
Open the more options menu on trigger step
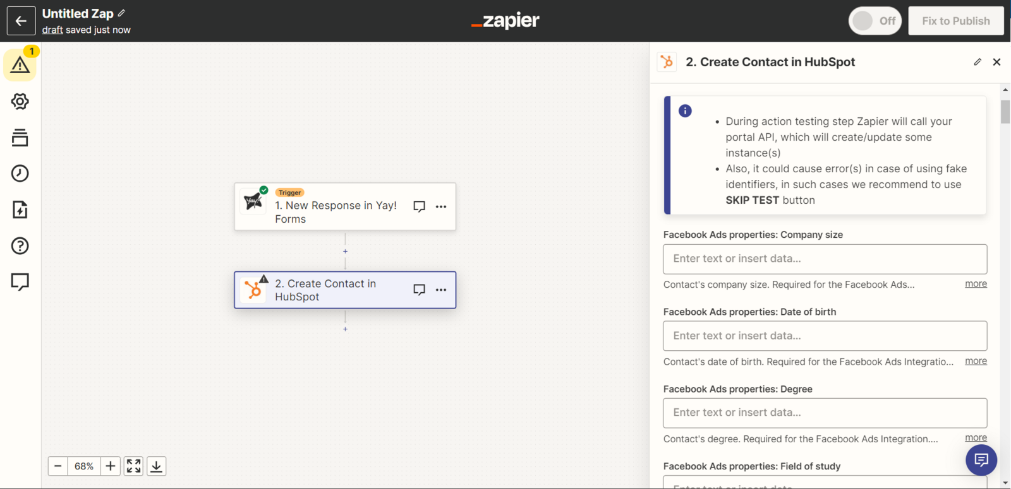tap(441, 207)
